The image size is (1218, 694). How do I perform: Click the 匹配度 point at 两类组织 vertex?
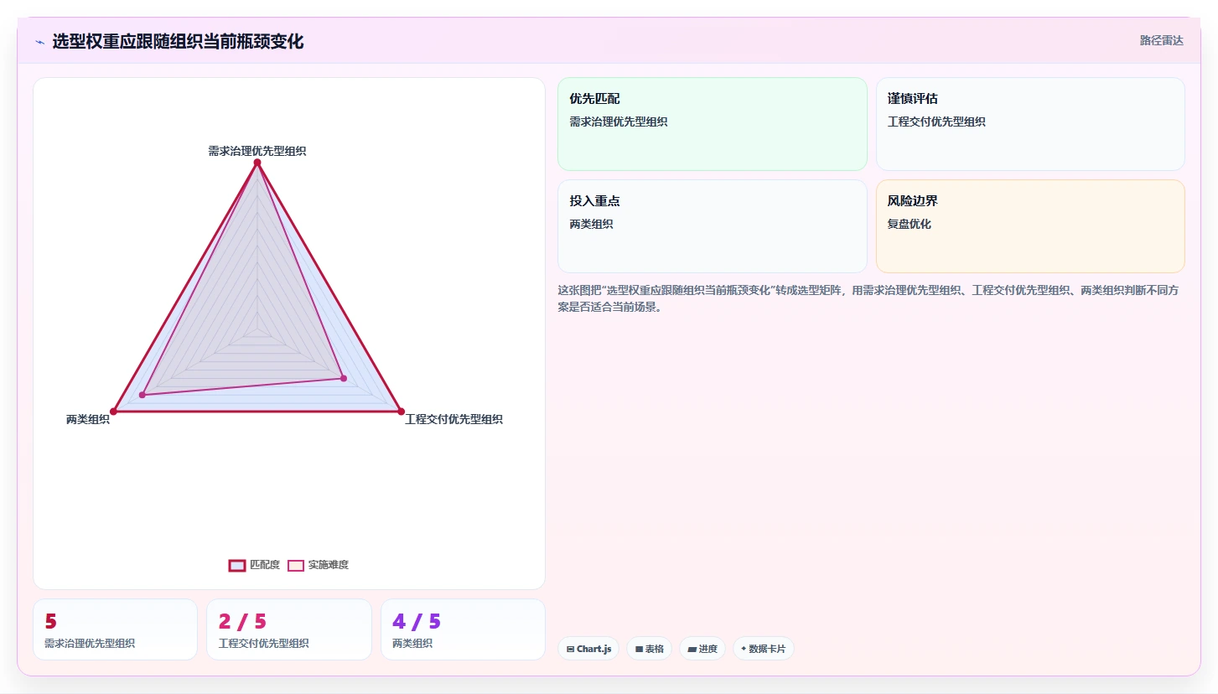point(113,411)
